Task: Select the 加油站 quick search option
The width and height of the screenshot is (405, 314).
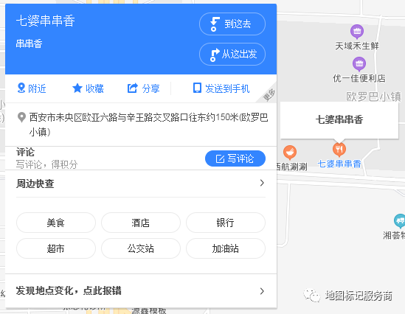Action: (x=226, y=248)
